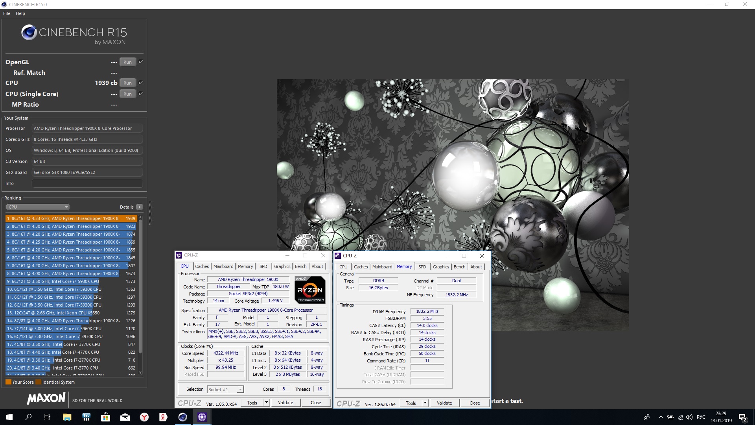Open About tab in left CPU-Z
Screen dimensions: 755x425
point(317,266)
